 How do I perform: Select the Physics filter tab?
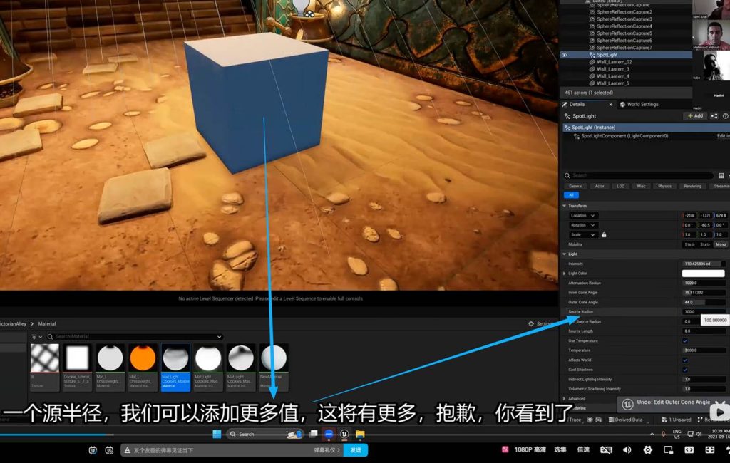click(x=664, y=186)
